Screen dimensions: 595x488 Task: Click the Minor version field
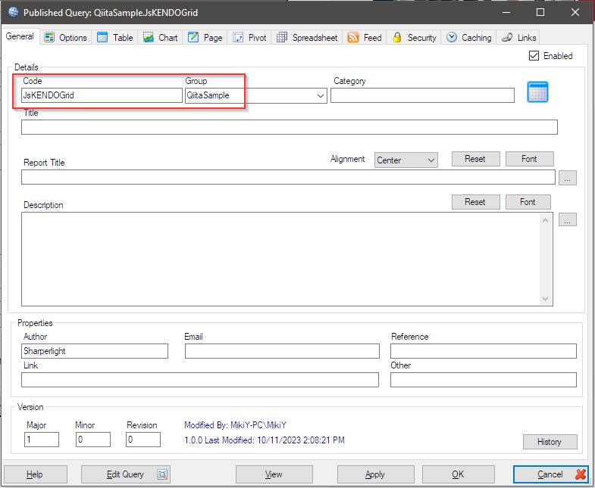[x=93, y=440]
